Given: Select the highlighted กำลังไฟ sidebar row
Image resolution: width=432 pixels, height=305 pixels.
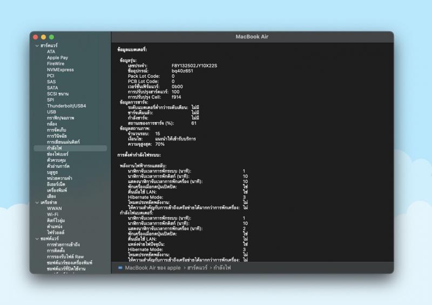Looking at the screenshot, I should pos(70,148).
